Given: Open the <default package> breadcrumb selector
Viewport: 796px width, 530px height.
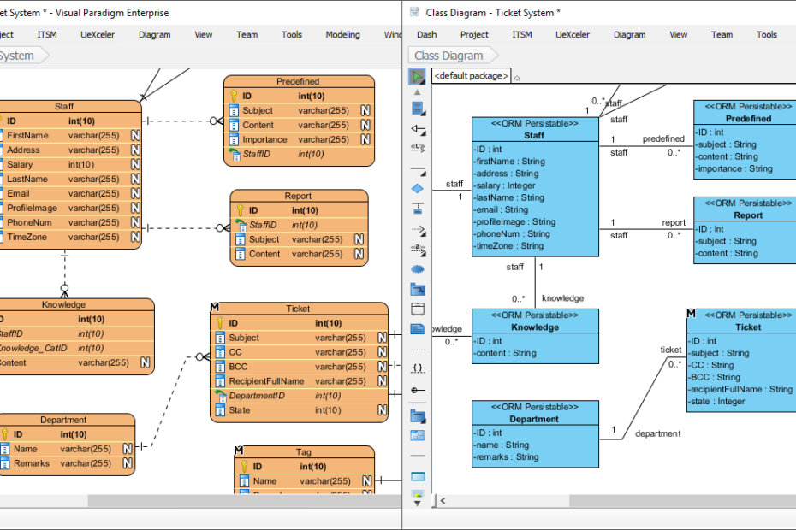Looking at the screenshot, I should 471,76.
